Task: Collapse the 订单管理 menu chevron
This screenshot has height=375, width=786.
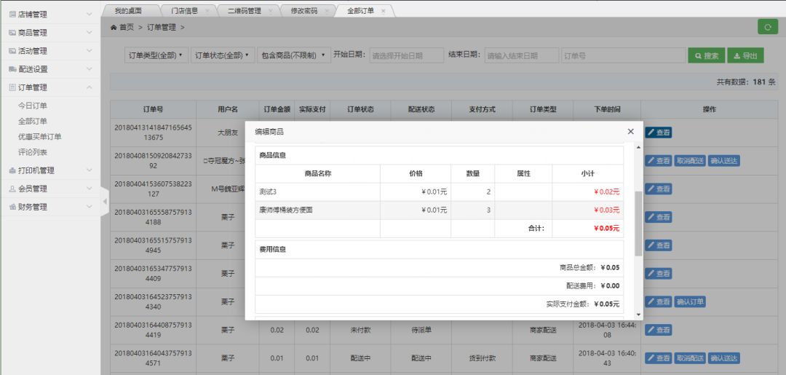Action: (x=90, y=87)
